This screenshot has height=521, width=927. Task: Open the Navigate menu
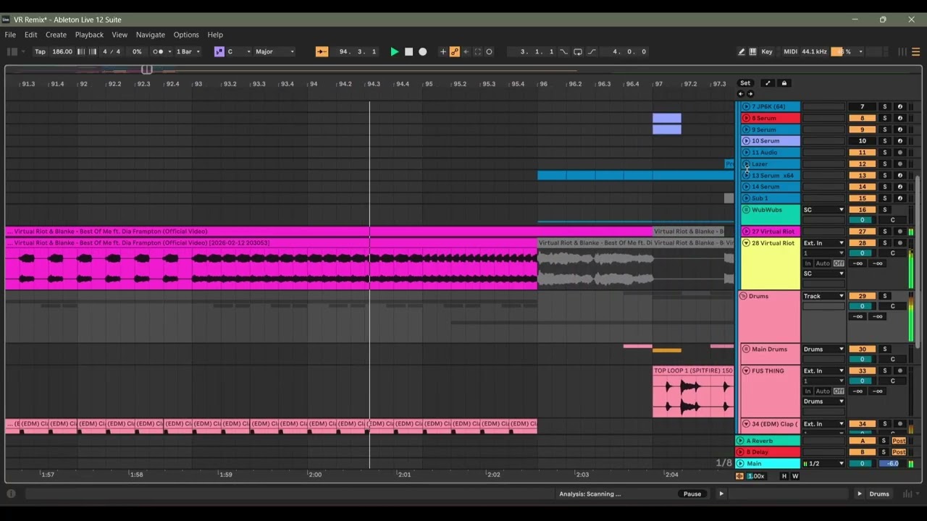(151, 35)
